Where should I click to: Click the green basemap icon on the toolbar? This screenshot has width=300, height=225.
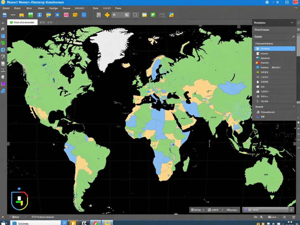pos(153,15)
